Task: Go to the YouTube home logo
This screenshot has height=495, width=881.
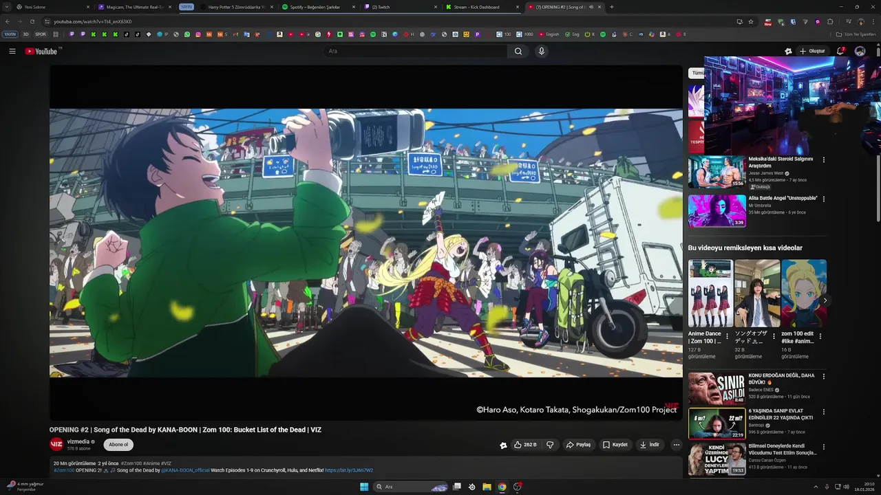Action: coord(41,51)
